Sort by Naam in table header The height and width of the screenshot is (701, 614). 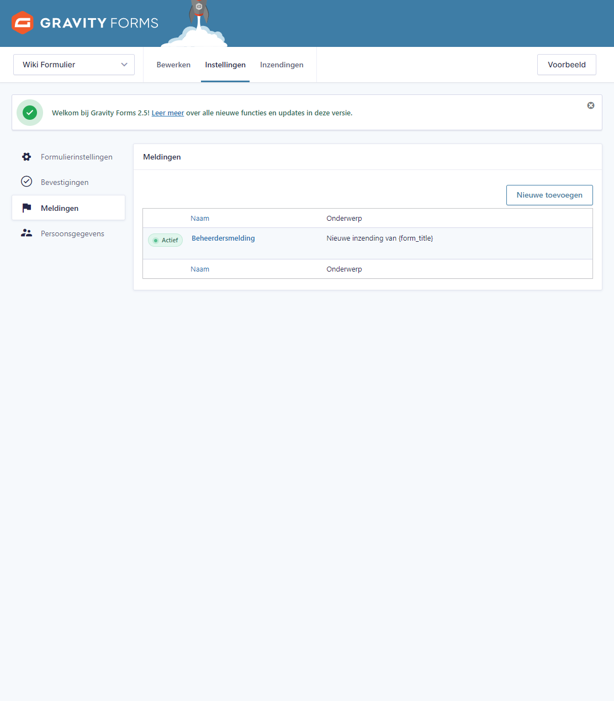point(200,219)
